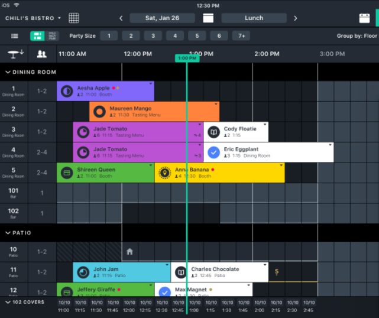This screenshot has width=379, height=318.
Task: Select table 10 Patio row label
Action: click(13, 252)
